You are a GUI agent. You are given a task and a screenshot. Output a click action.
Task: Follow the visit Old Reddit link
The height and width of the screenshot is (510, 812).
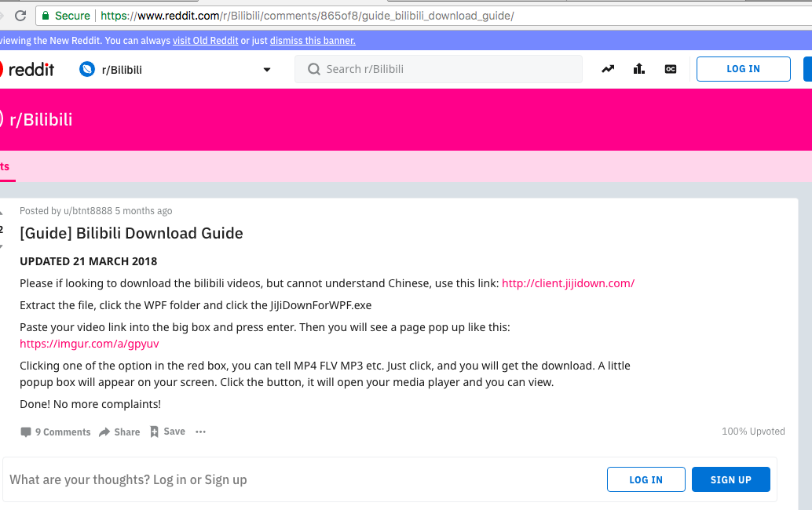pyautogui.click(x=206, y=41)
